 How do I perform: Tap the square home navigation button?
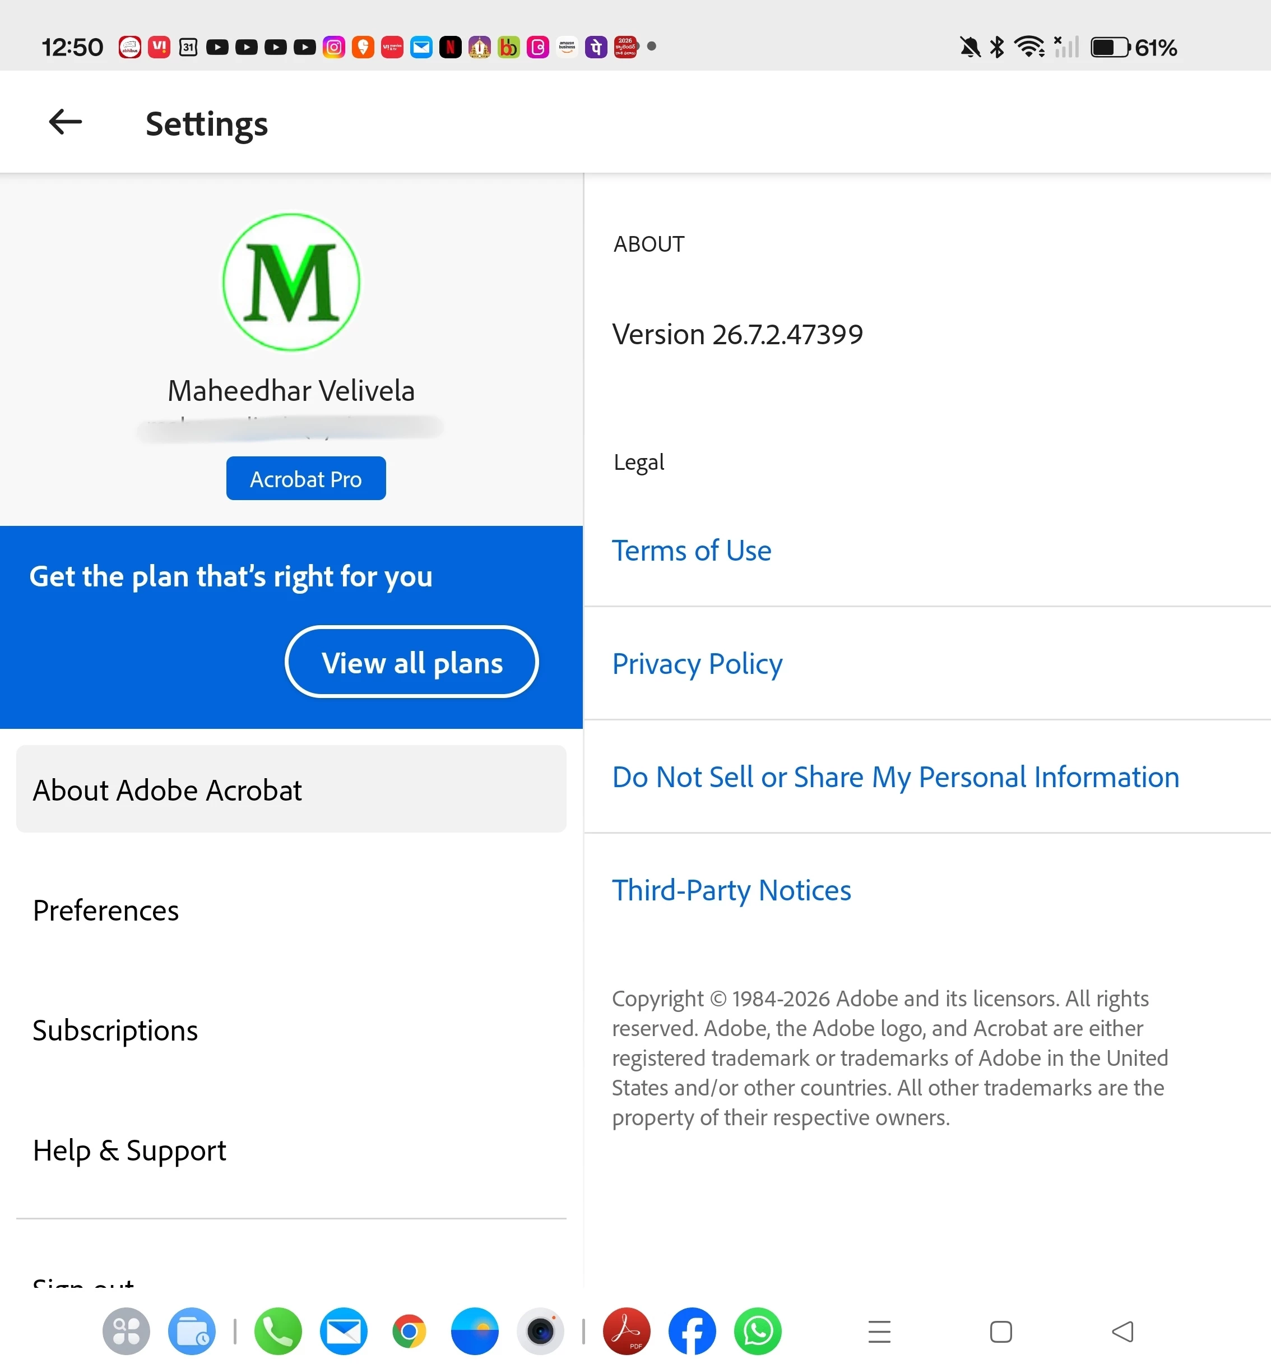[x=1001, y=1332]
